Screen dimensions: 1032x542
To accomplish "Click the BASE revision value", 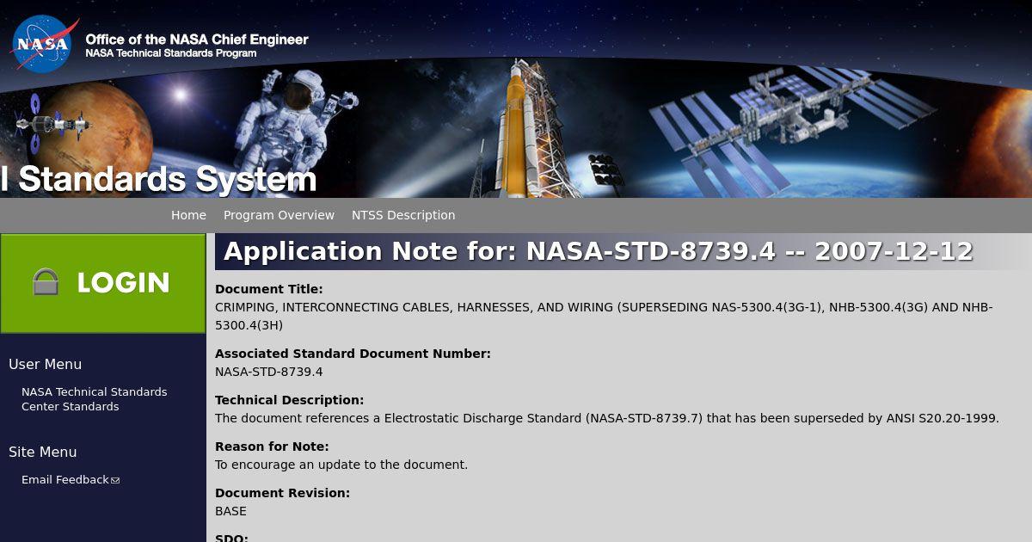I will [230, 511].
